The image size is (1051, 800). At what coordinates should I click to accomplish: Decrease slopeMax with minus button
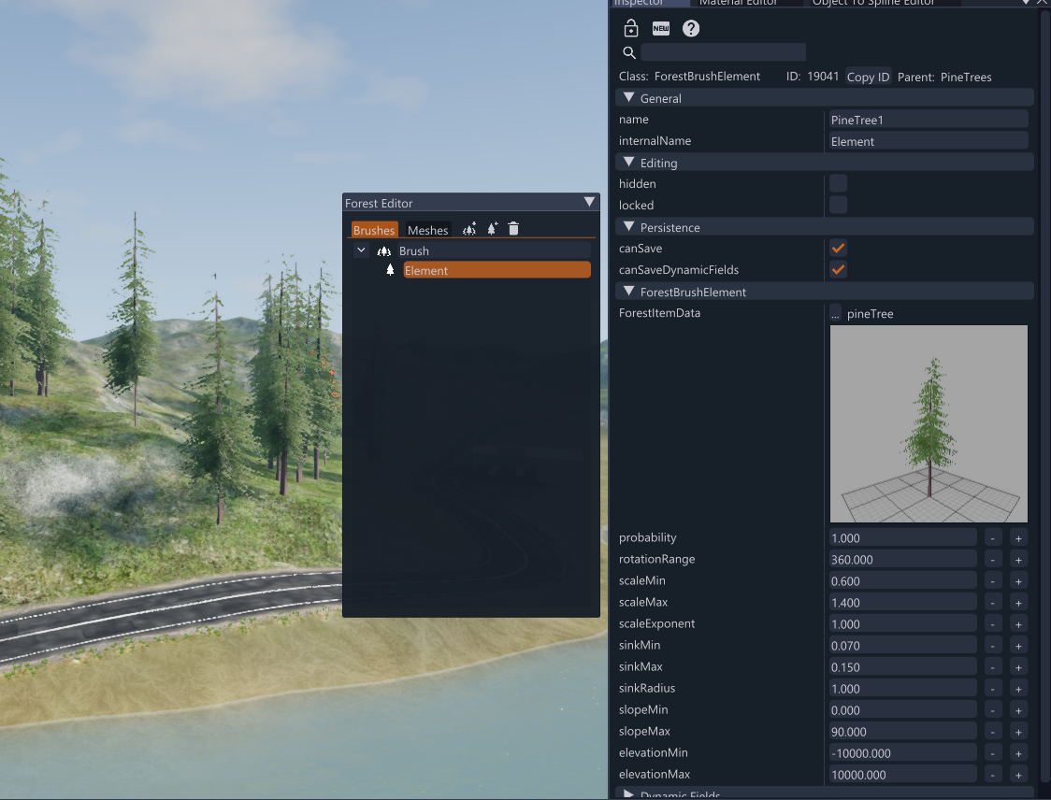click(x=993, y=732)
